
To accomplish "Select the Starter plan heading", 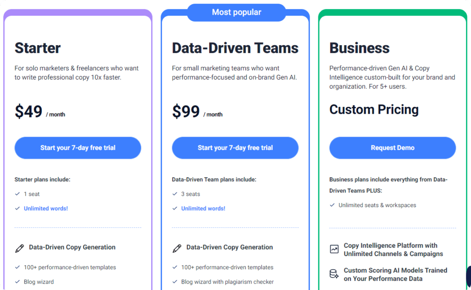I will [x=38, y=48].
